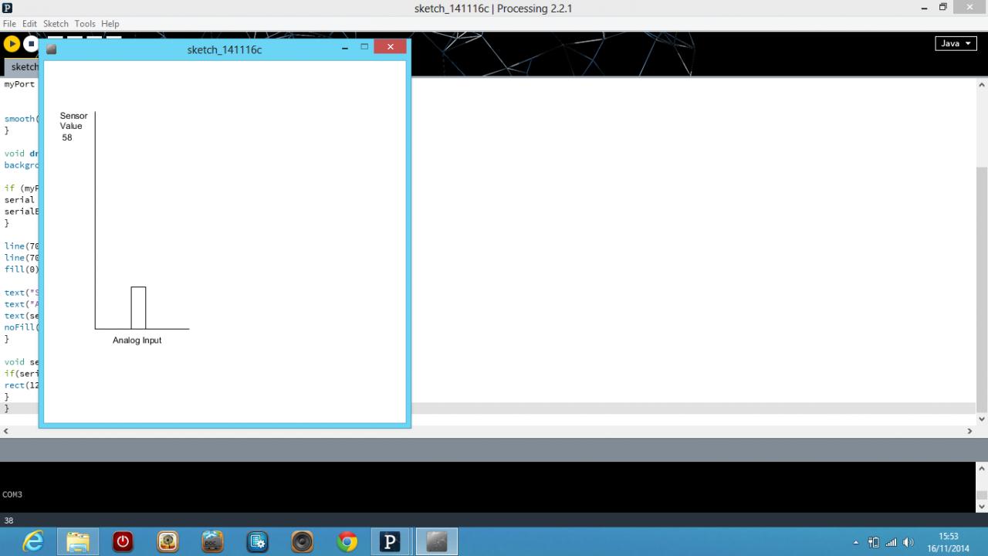Viewport: 988px width, 556px height.
Task: Click the sketch output window's title bar icon
Action: 51,49
